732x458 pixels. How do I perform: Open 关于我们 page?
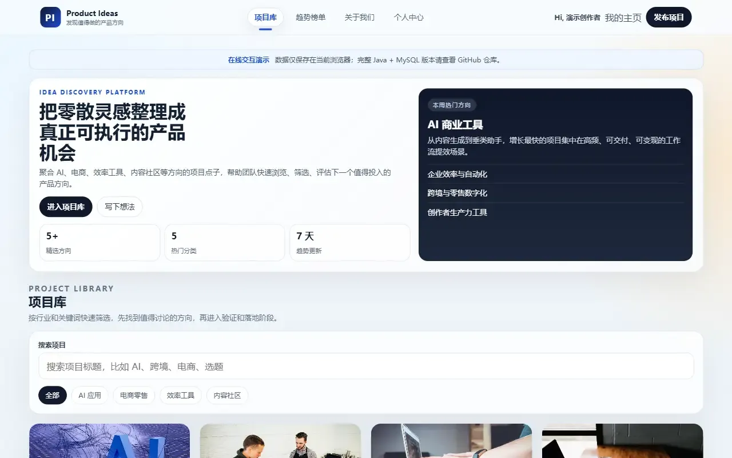(360, 17)
